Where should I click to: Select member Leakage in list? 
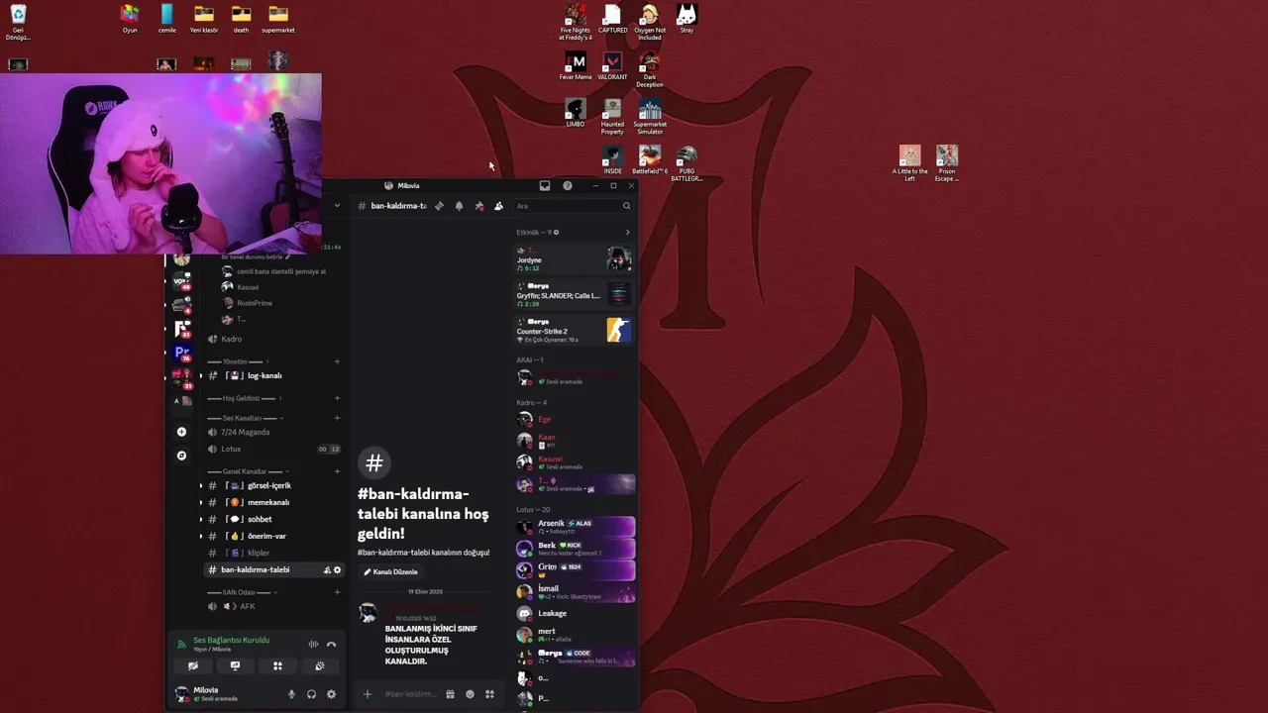pos(575,613)
